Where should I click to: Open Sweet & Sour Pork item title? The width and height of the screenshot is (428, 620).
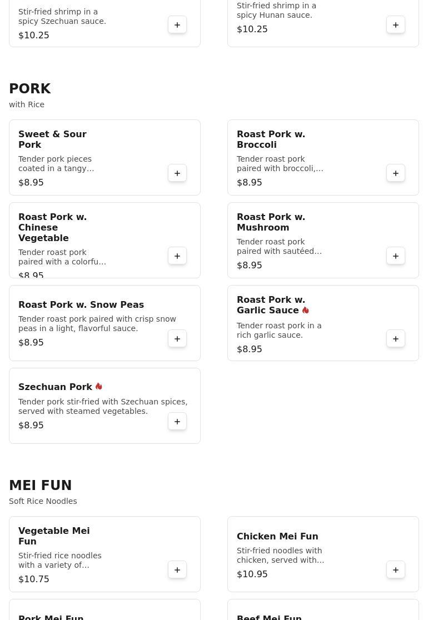tap(52, 139)
